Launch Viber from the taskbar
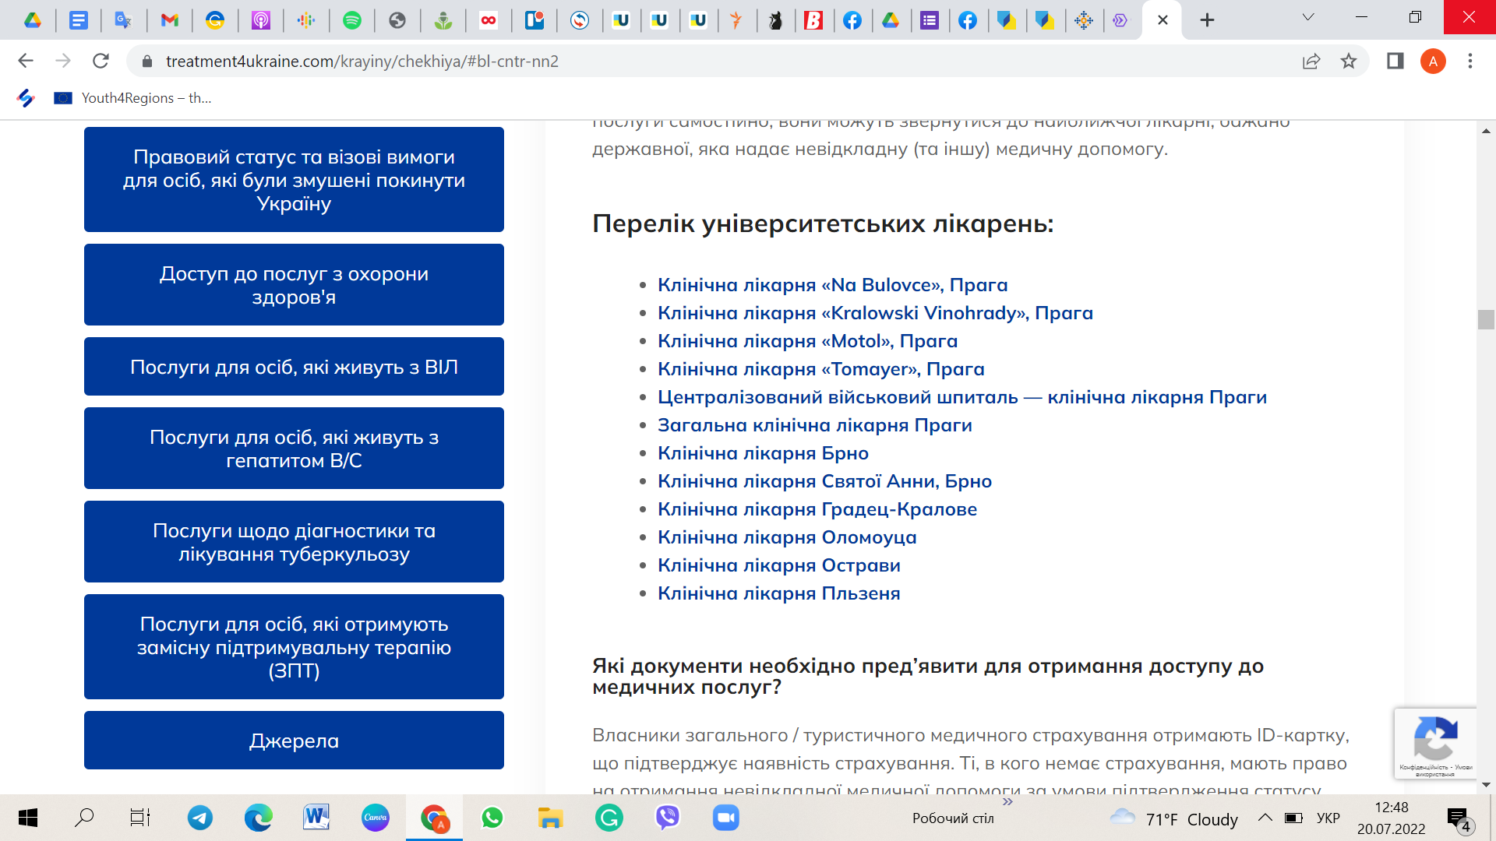 [668, 818]
